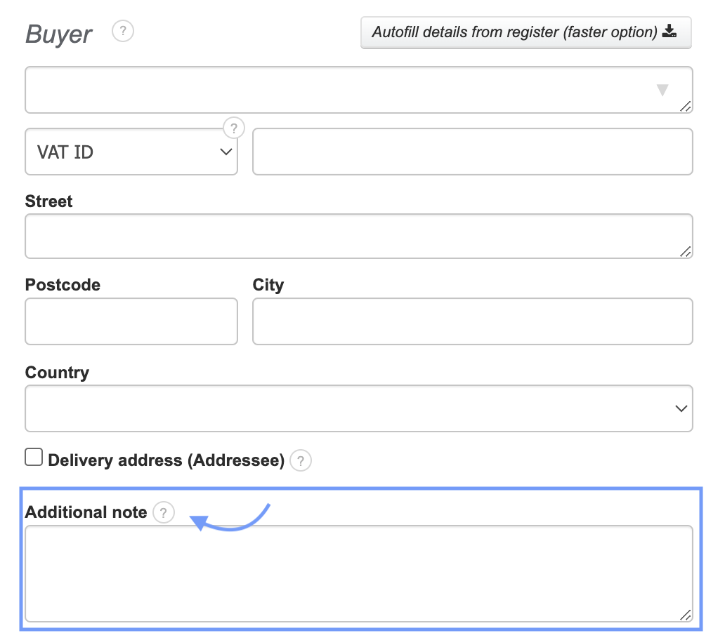Open the help tooltip above VAT ID selector
The height and width of the screenshot is (640, 725).
point(234,128)
